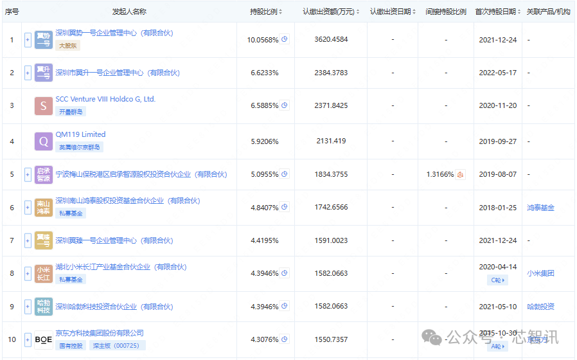
Task: Open shareholding chart icon beside 4.8407%
Action: click(285, 207)
